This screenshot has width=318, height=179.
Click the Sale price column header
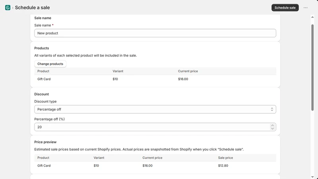pos(225,158)
